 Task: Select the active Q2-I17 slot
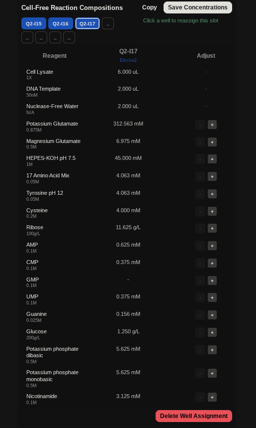[x=87, y=23]
